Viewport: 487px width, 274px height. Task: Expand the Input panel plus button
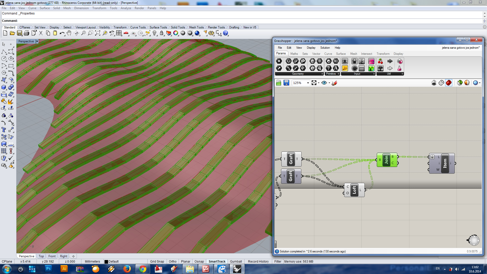(374, 74)
